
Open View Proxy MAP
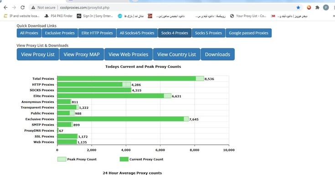point(82,54)
